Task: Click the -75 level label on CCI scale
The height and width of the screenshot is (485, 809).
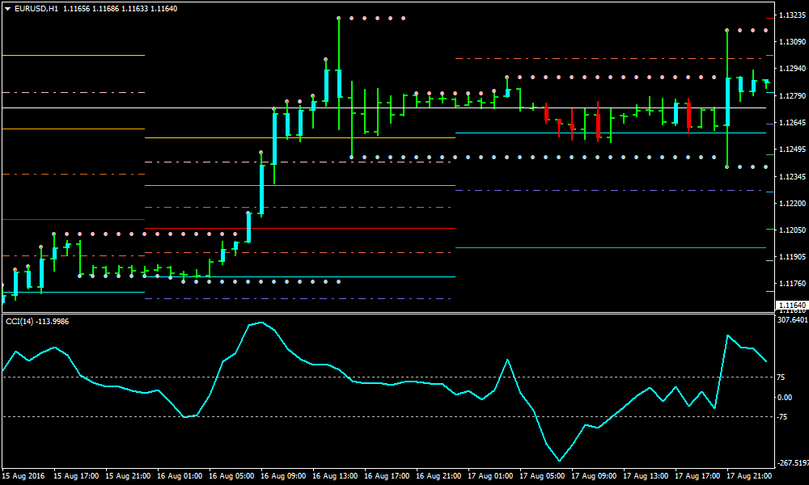Action: point(785,417)
